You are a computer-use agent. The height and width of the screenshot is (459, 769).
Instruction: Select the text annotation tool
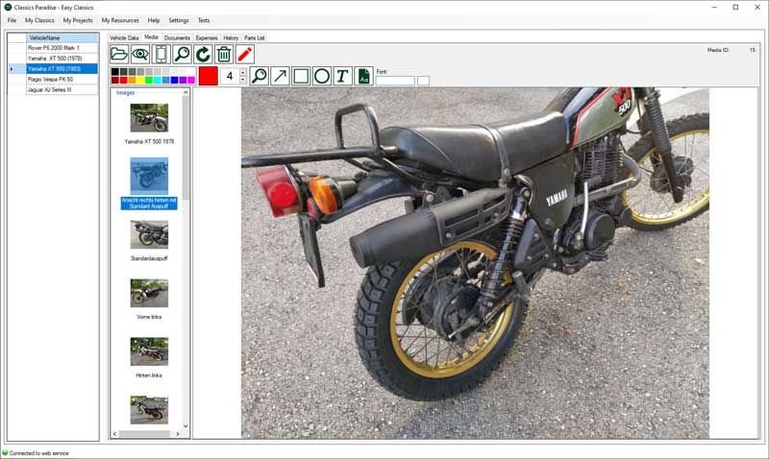tap(342, 76)
